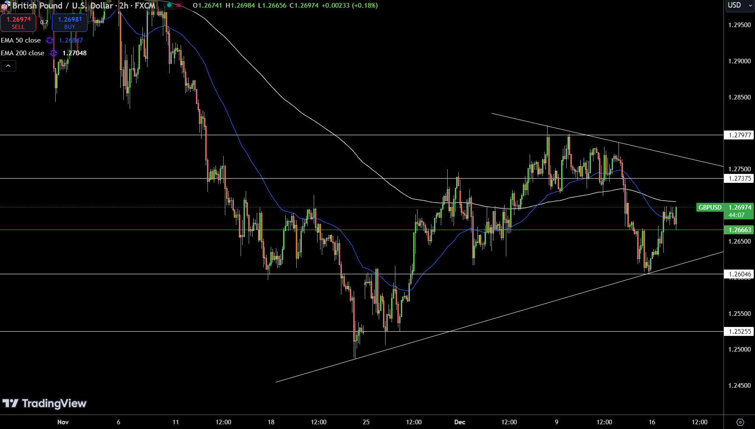Click the high price H1.26984

(x=241, y=6)
